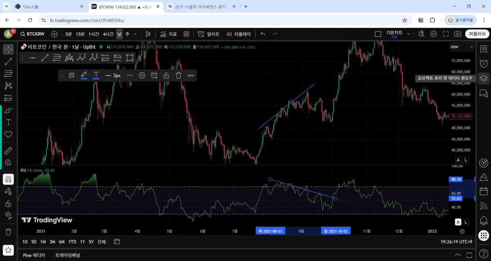This screenshot has height=261, width=491.
Task: Open alerts panel in right sidebar
Action: click(484, 63)
